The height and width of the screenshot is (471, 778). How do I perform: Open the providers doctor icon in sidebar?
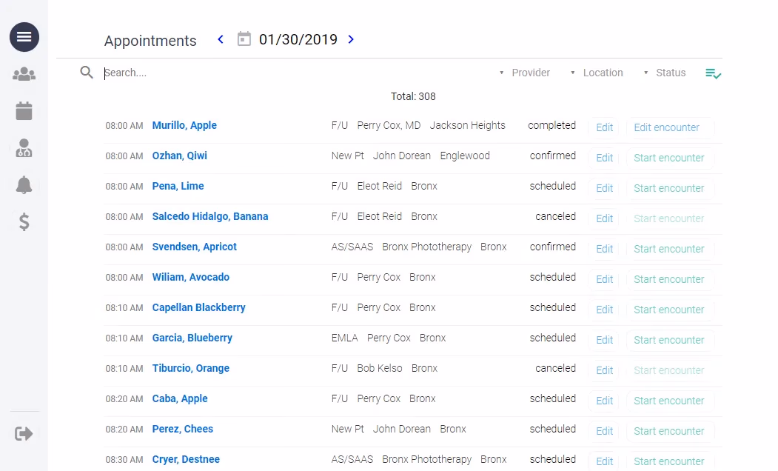tap(24, 148)
